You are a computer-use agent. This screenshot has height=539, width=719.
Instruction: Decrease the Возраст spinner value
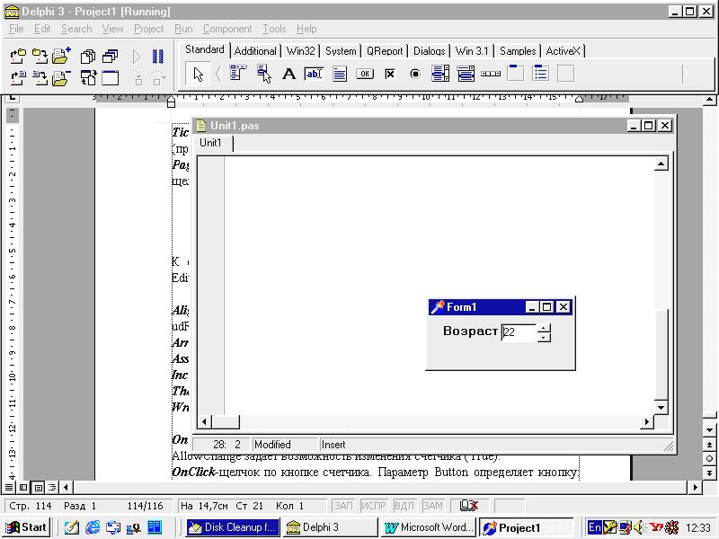pos(544,338)
